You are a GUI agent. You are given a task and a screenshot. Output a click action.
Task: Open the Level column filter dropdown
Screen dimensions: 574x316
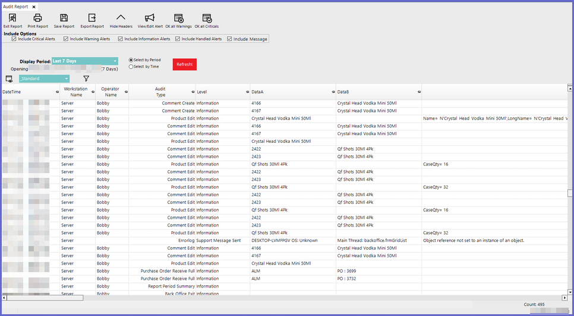point(247,92)
